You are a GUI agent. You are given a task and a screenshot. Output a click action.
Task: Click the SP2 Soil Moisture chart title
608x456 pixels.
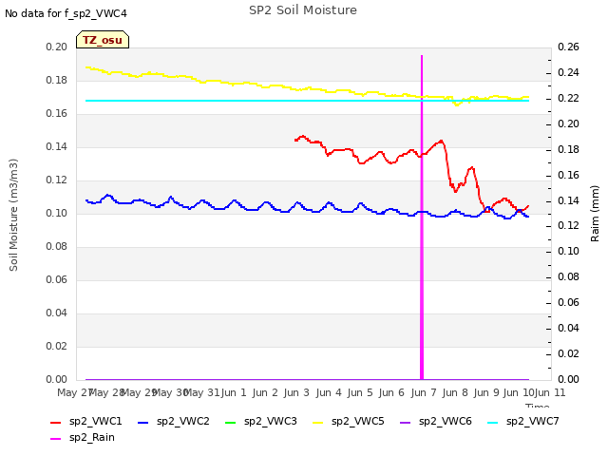[303, 10]
